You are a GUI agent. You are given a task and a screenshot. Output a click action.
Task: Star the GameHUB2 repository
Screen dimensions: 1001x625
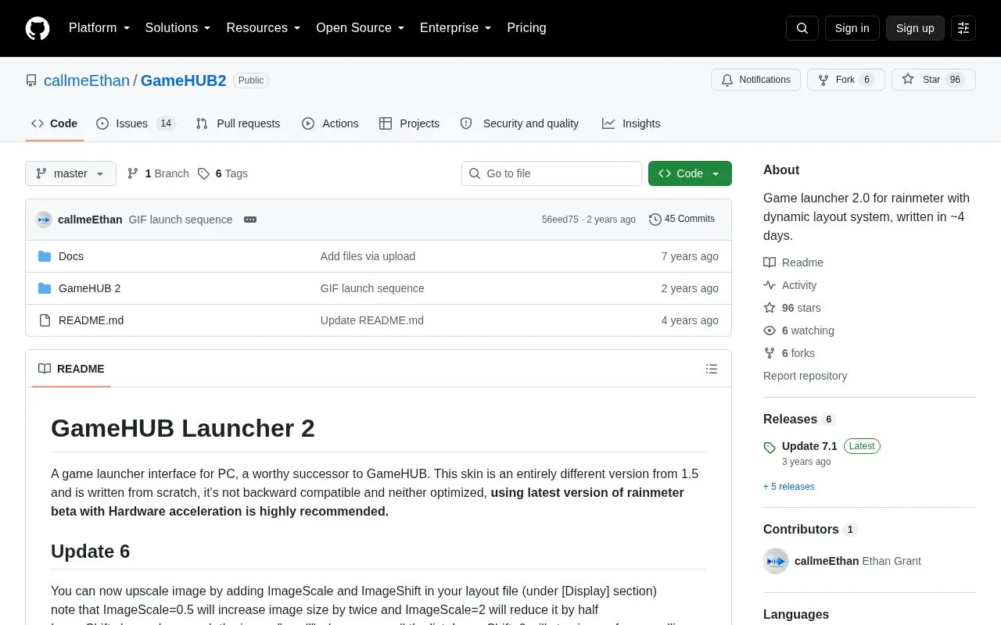pyautogui.click(x=934, y=80)
